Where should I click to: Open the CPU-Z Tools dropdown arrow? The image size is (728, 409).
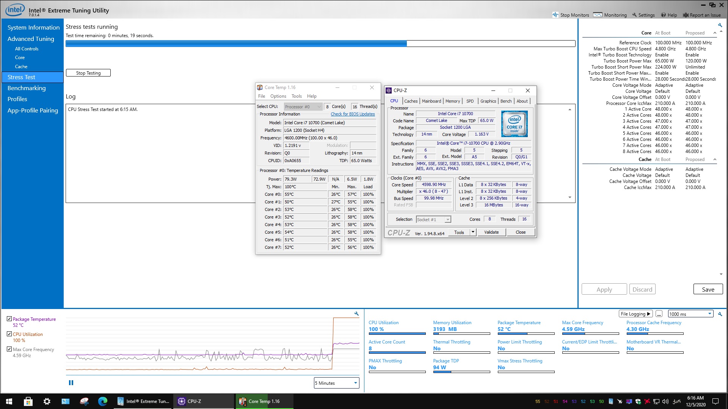tap(473, 232)
